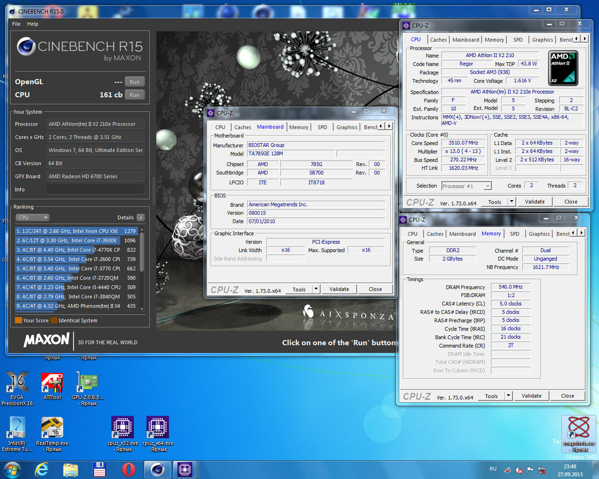This screenshot has width=599, height=479.
Task: Click the Ranking list scrollbar down arrow
Action: (x=142, y=309)
